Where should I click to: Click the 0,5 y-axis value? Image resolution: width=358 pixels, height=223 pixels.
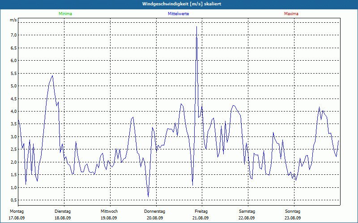(x=13, y=200)
